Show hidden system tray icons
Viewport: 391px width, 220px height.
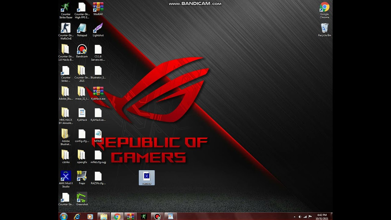click(x=294, y=217)
